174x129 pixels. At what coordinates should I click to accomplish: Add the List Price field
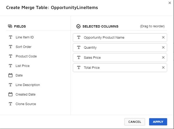point(23,66)
